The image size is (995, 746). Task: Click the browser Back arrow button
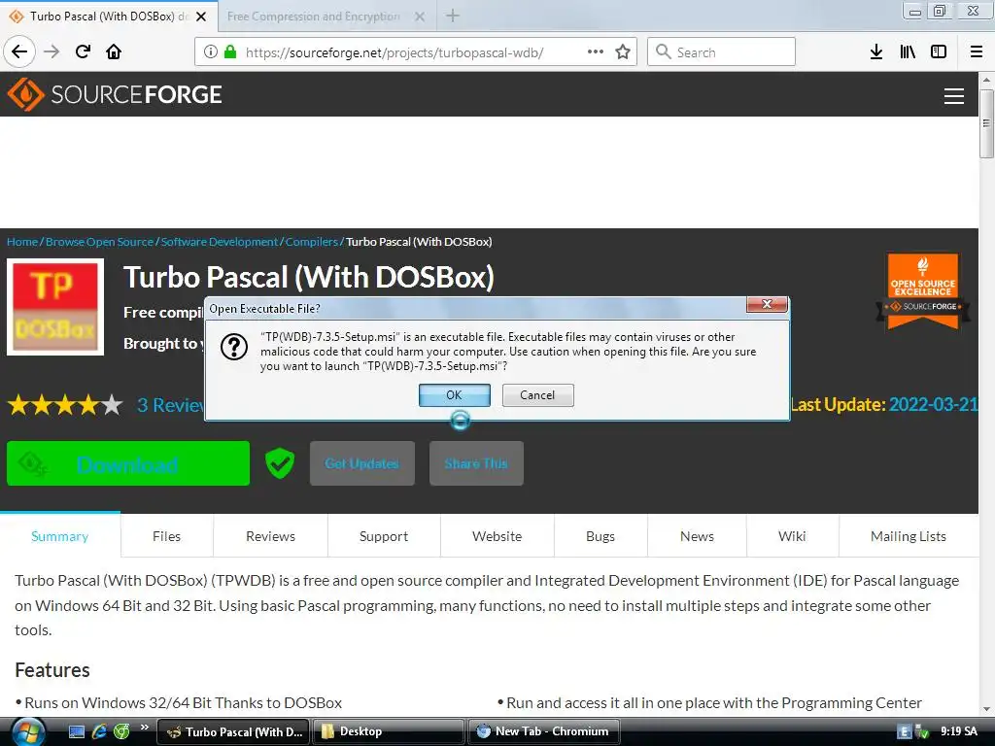point(19,51)
